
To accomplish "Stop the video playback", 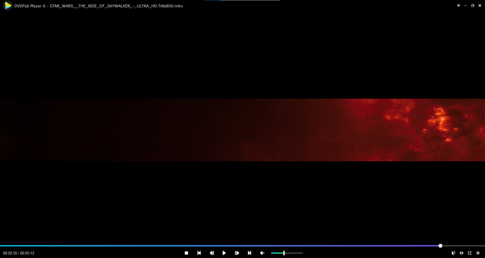I will (x=186, y=253).
